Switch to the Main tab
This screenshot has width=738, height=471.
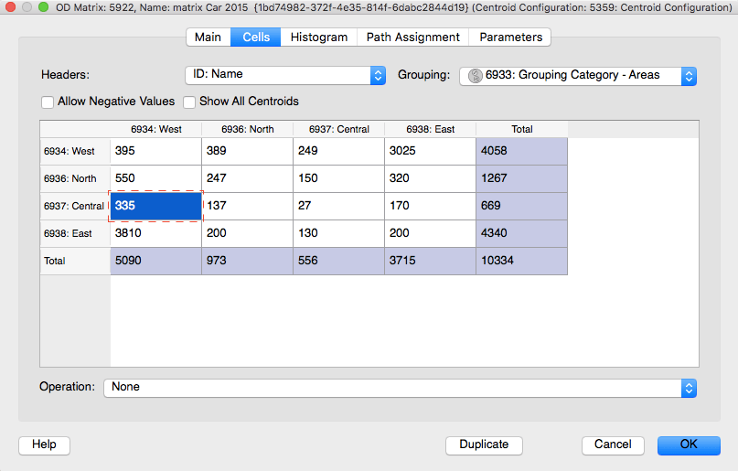pyautogui.click(x=208, y=37)
